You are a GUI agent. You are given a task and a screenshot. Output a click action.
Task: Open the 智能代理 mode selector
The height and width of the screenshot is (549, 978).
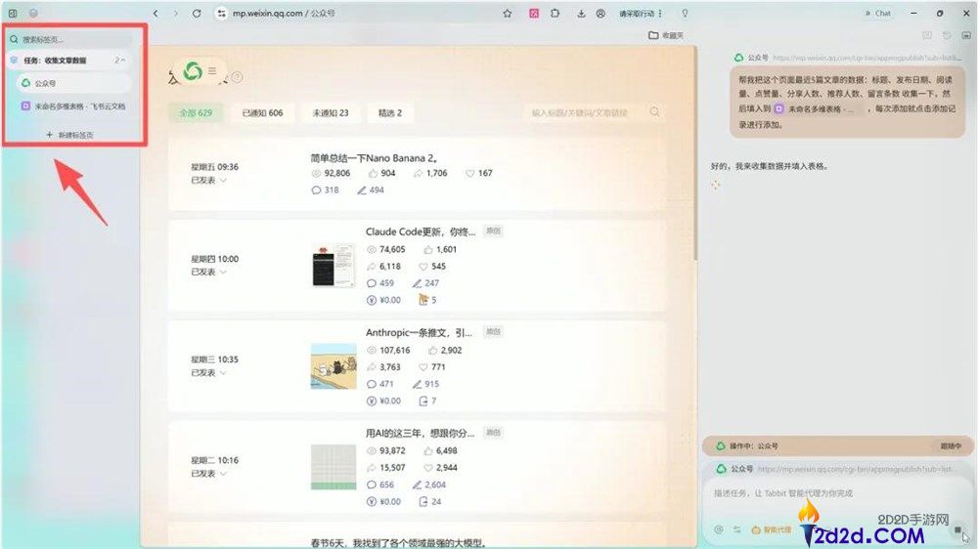point(772,529)
